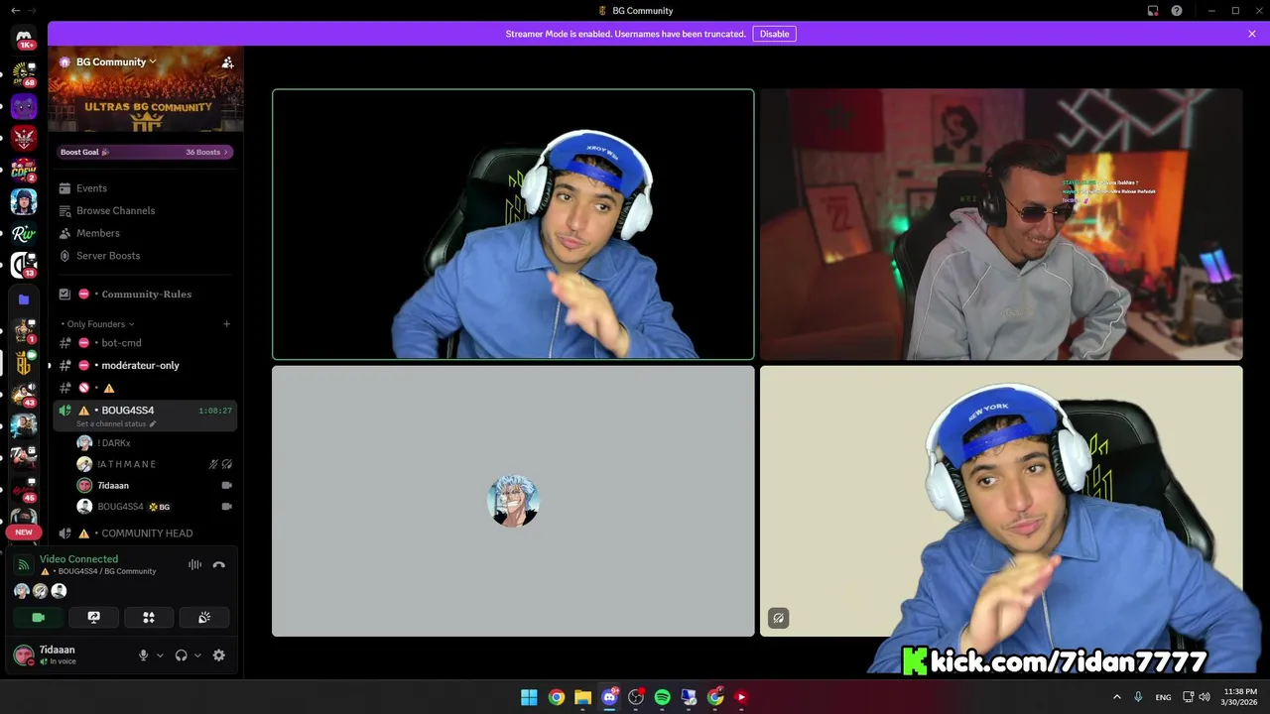Share your screen button
The image size is (1270, 714).
pyautogui.click(x=93, y=617)
